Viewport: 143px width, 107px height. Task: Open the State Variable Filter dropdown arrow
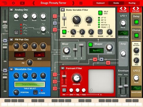point(63,10)
